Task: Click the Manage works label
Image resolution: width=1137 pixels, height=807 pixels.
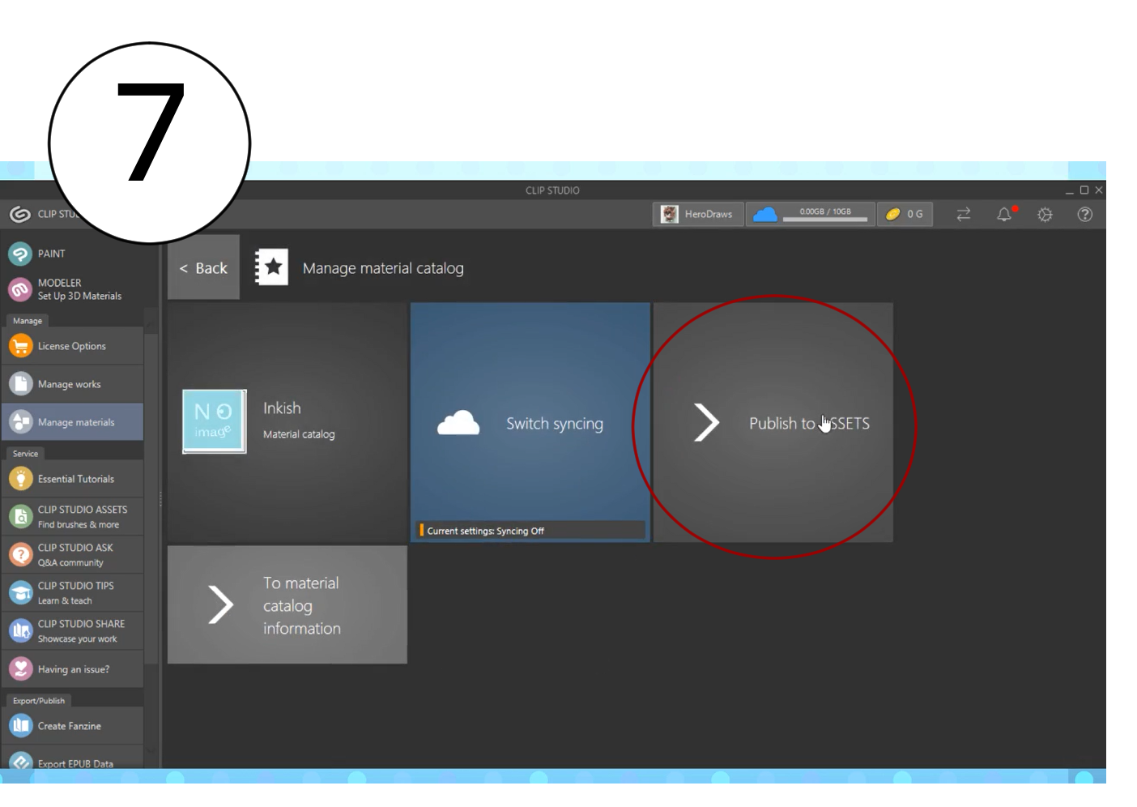Action: click(70, 384)
